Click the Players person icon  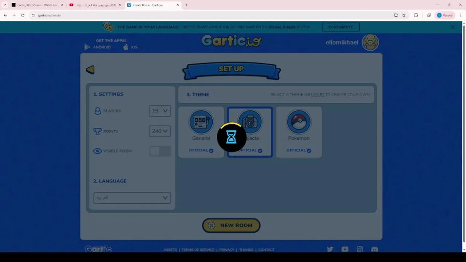point(98,111)
